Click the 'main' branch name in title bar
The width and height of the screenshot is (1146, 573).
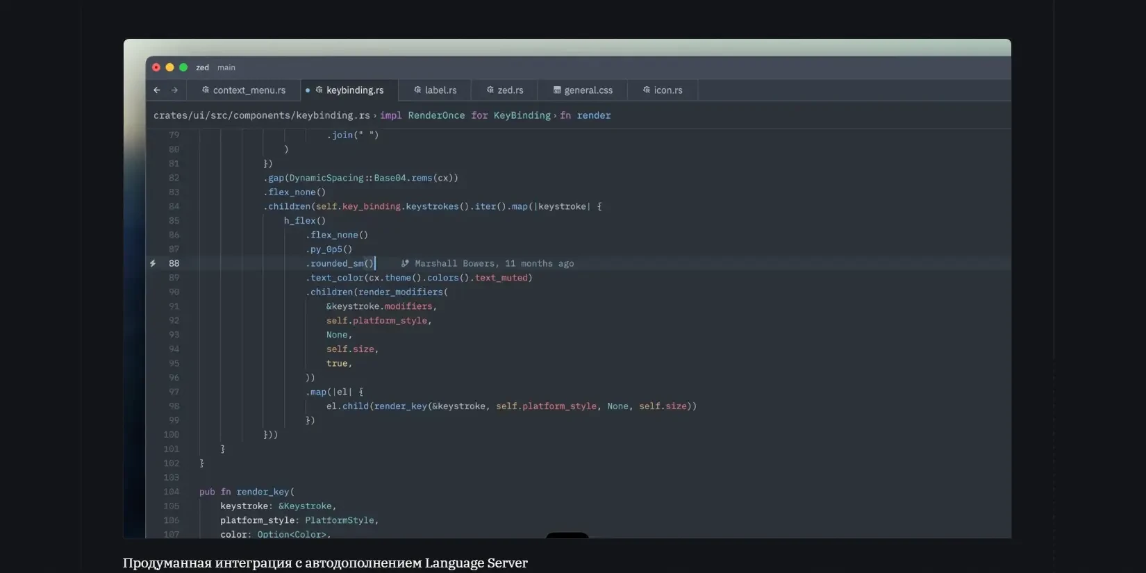[x=226, y=67]
